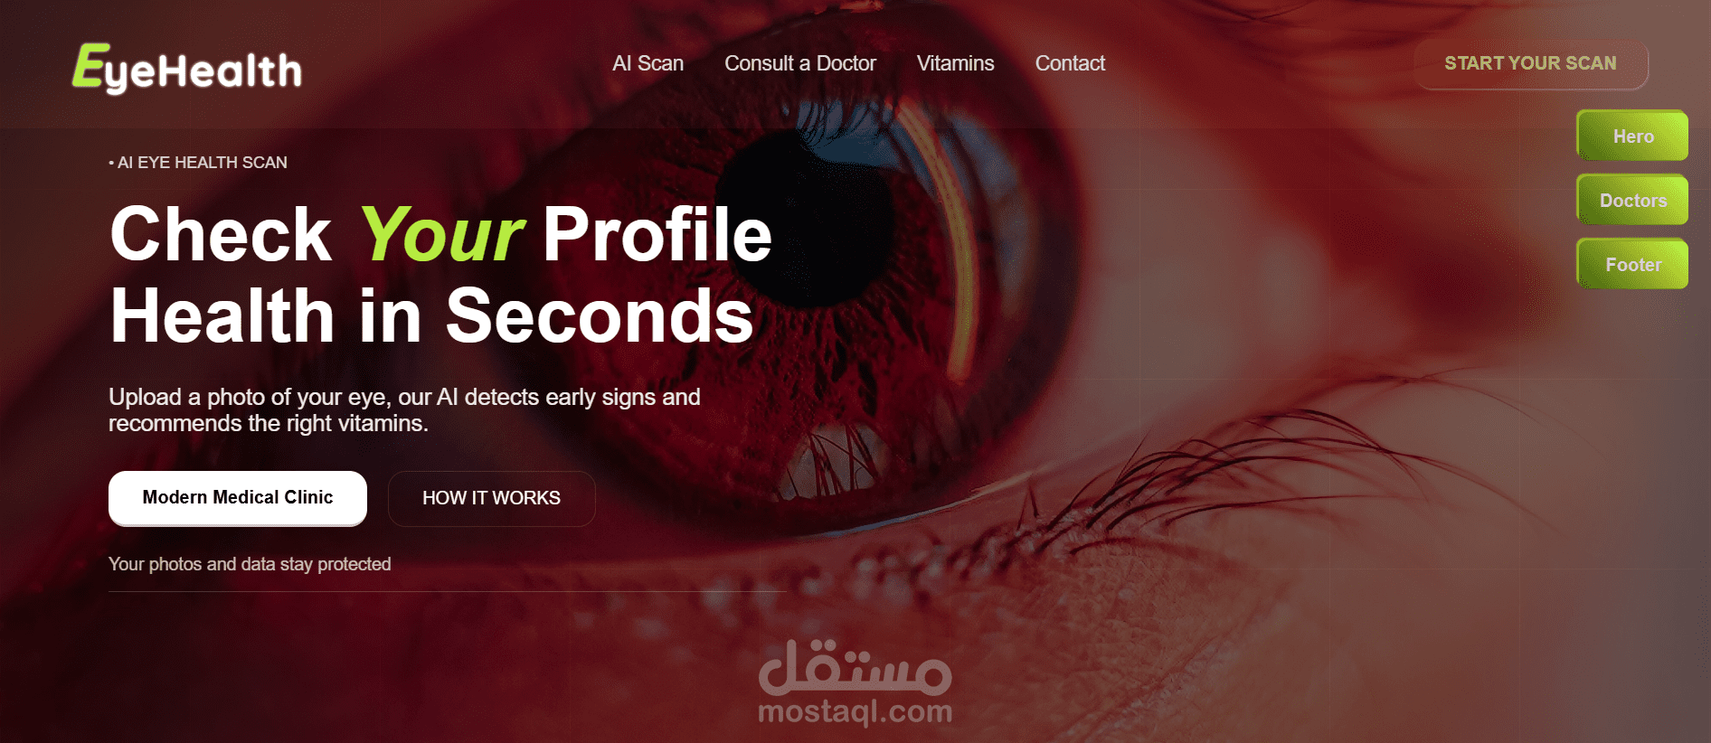
Task: Click the Arabic mostaql watermark logo
Action: tap(855, 667)
